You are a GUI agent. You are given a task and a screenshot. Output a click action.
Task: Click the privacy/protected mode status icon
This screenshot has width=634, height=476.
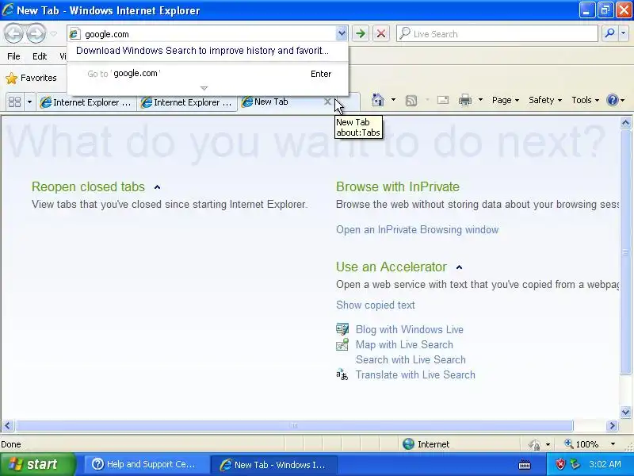534,444
